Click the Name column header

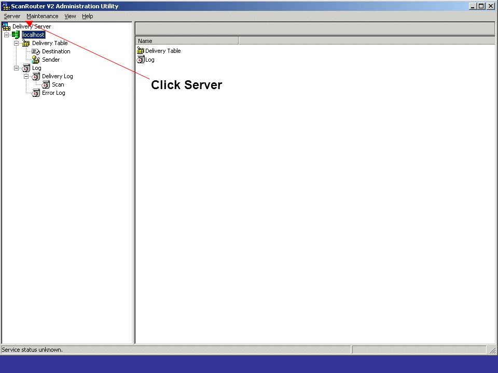(x=187, y=41)
